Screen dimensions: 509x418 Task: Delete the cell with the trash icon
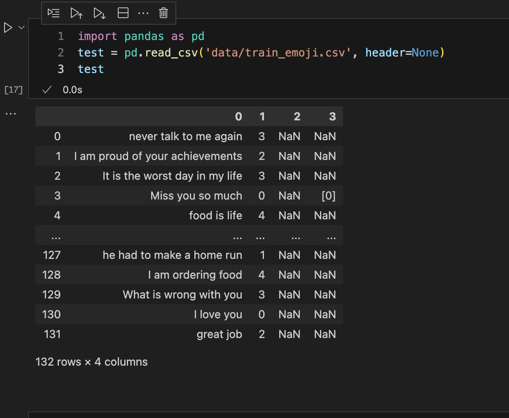(163, 13)
